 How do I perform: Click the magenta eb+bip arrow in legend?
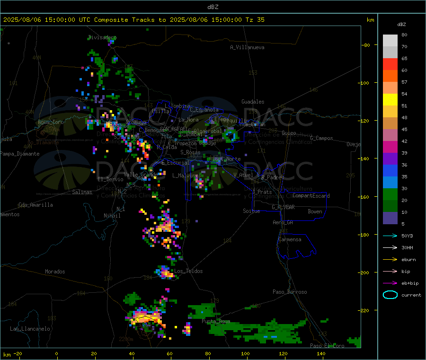[x=390, y=283]
